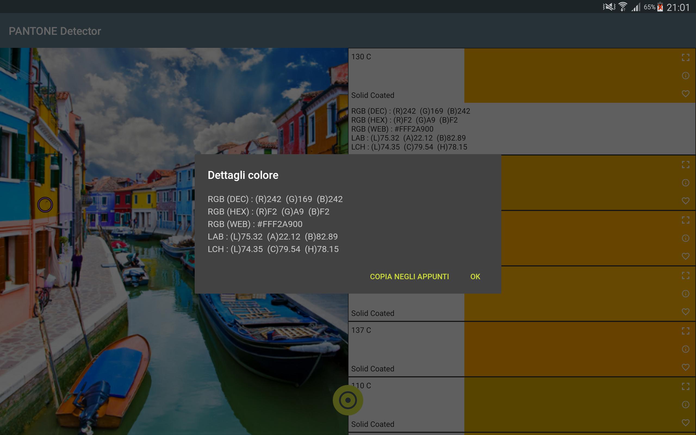Tap the cellular signal bars icon

[636, 7]
